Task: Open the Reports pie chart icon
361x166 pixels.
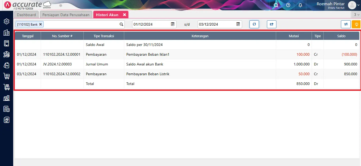Action: (x=7, y=120)
